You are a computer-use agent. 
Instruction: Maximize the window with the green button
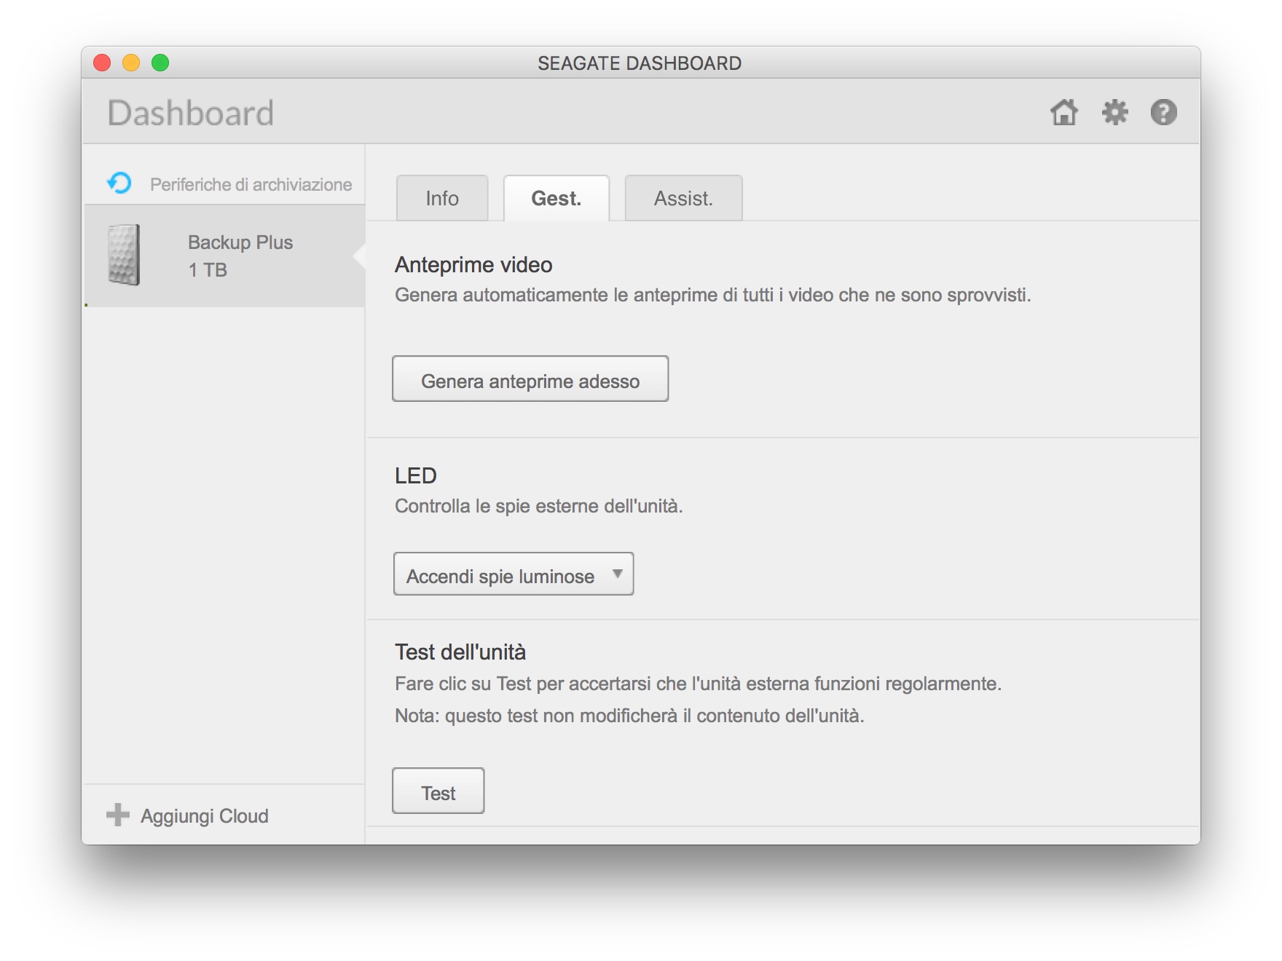(160, 63)
